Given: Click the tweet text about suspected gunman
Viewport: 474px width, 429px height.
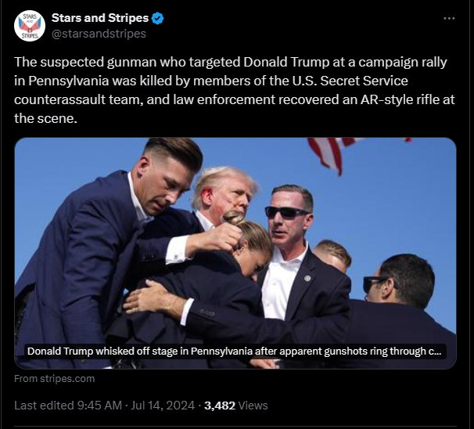Looking at the screenshot, I should [235, 90].
